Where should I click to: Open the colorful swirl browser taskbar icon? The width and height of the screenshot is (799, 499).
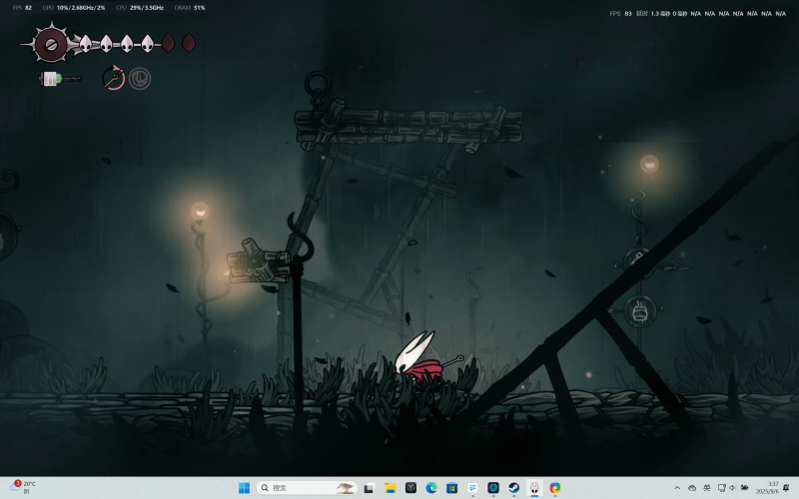tap(555, 488)
